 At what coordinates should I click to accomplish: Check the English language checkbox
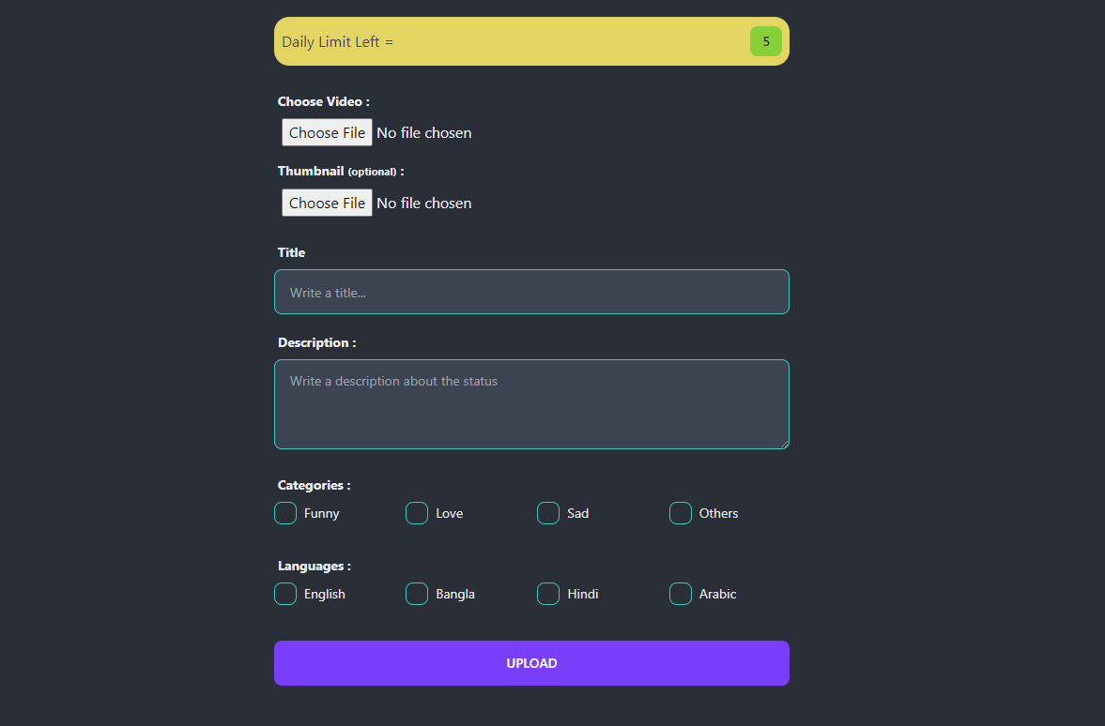click(285, 594)
